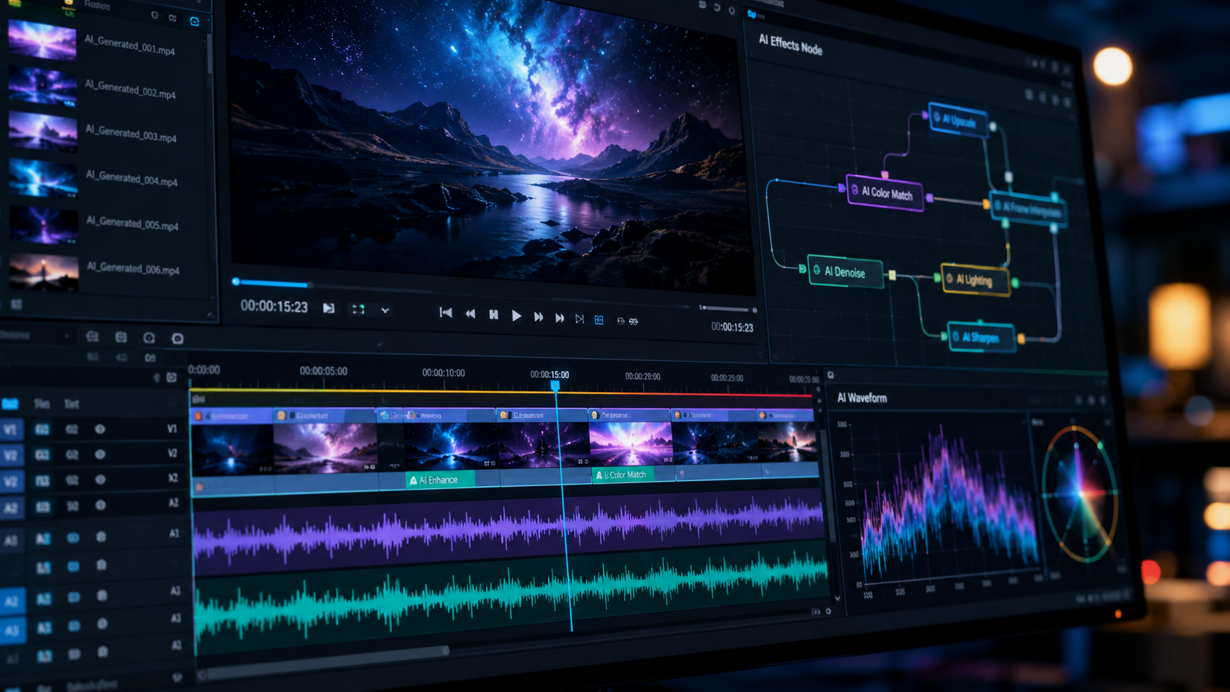Image resolution: width=1230 pixels, height=692 pixels.
Task: Open the dropdown chevron beside the fit-to-frame icon
Action: click(385, 310)
